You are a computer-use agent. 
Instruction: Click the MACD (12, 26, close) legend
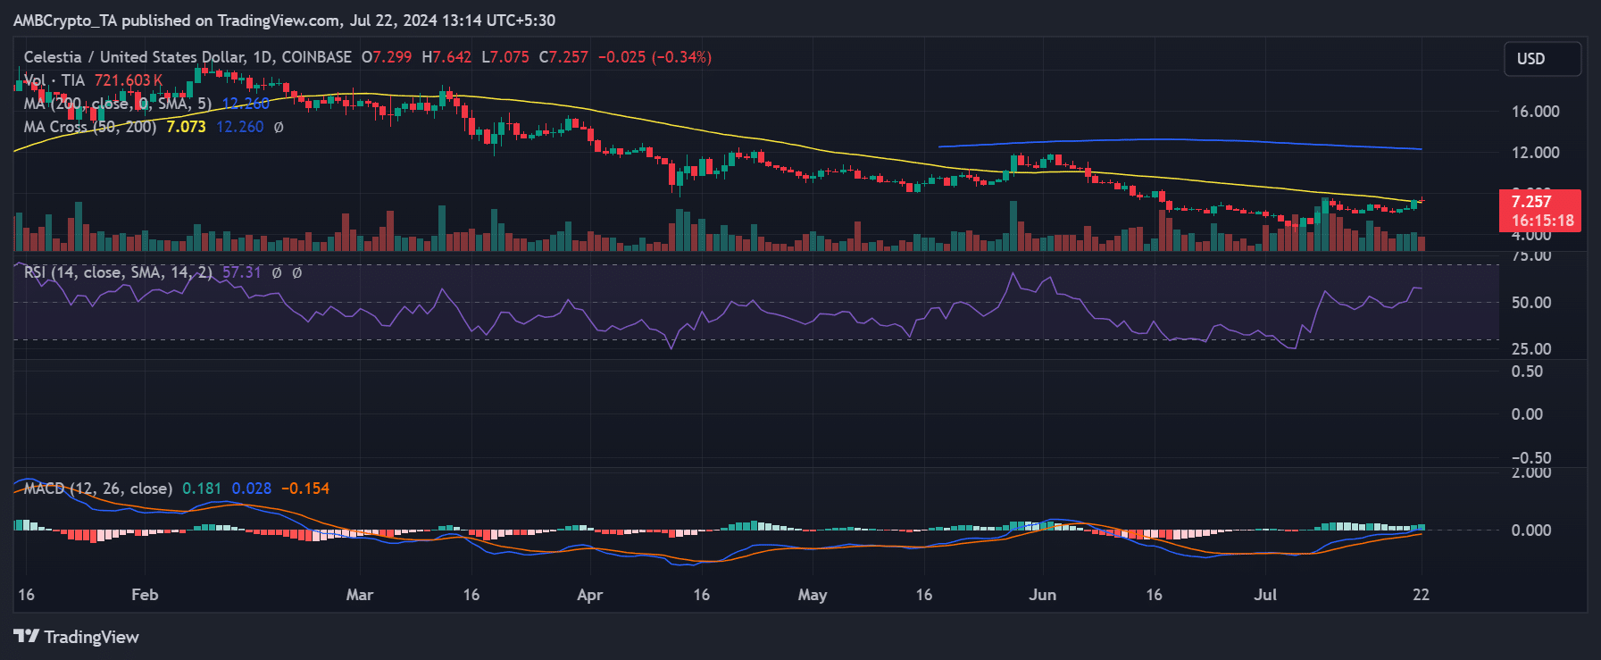click(98, 489)
